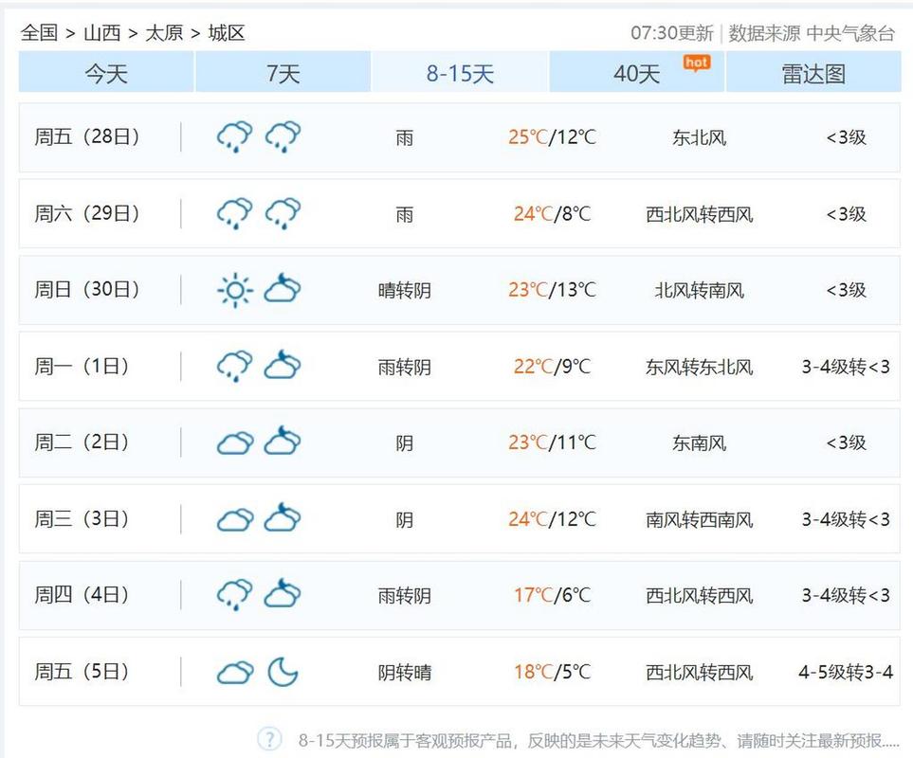This screenshot has height=758, width=913.
Task: Click the sunny icon for 周日（30日）
Action: 235,290
